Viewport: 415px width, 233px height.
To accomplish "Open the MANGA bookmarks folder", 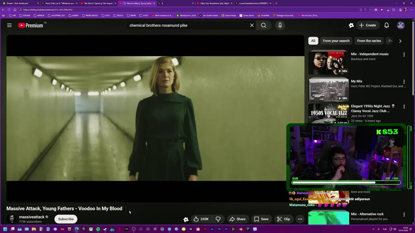I will (39, 16).
